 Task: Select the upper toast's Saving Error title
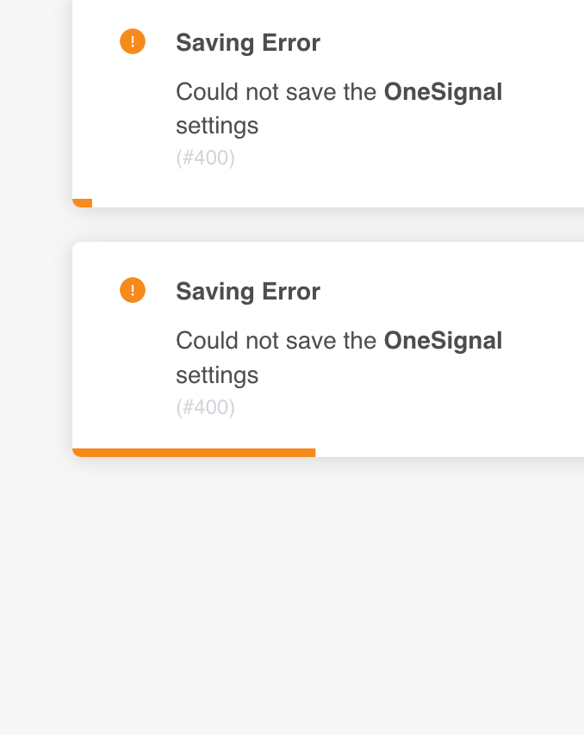pyautogui.click(x=248, y=43)
